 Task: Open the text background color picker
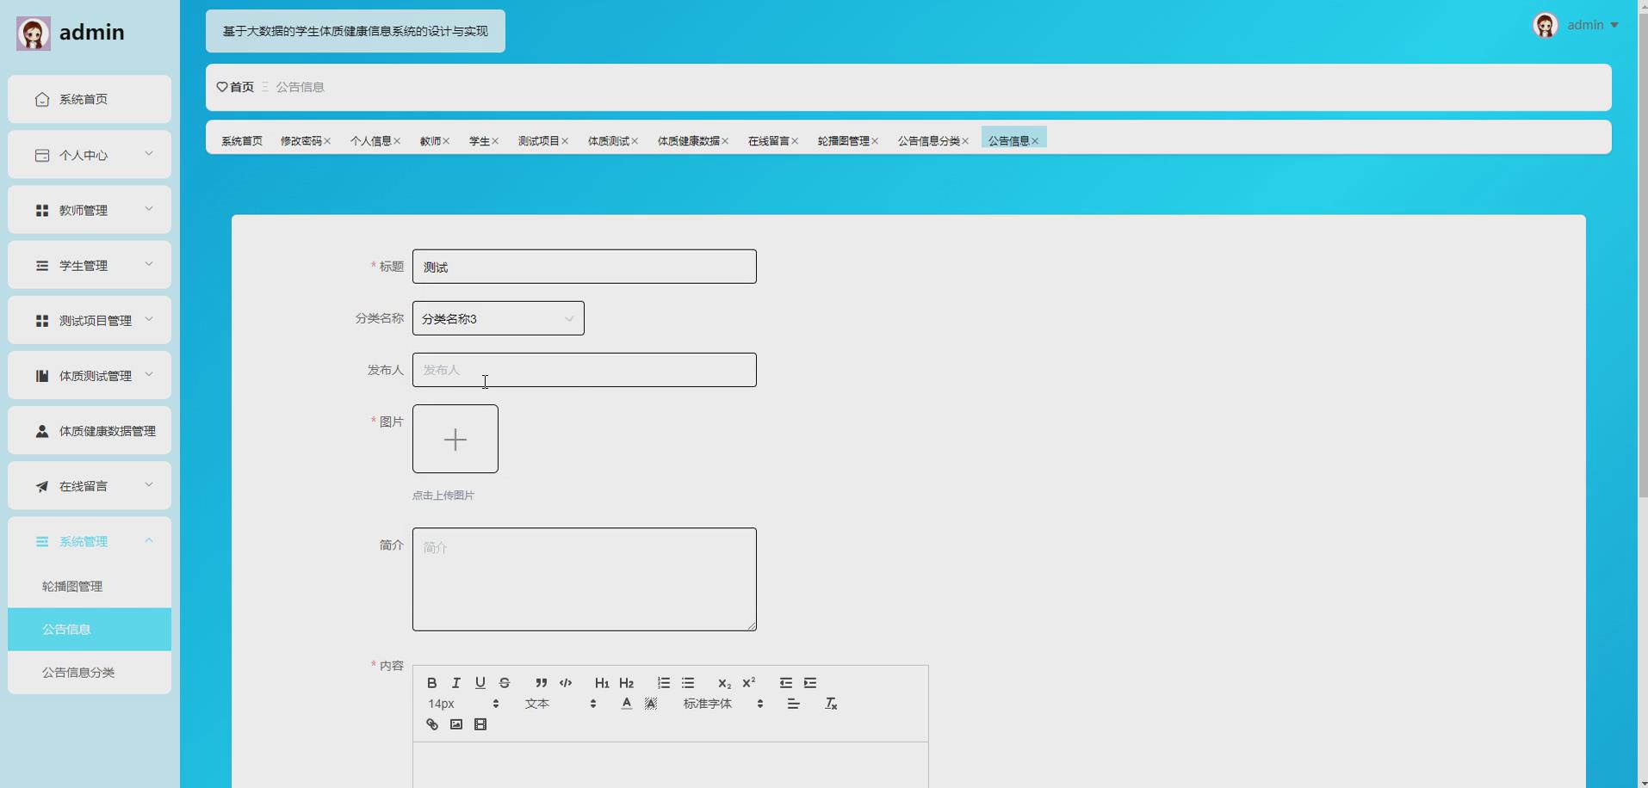pos(651,704)
